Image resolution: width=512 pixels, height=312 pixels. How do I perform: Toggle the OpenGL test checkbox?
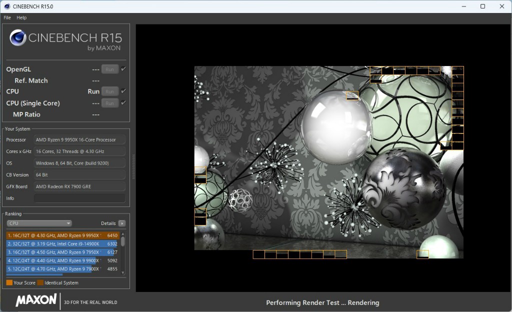coord(123,69)
